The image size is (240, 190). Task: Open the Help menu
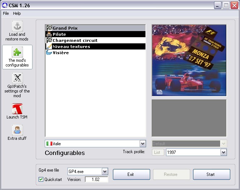(x=17, y=13)
